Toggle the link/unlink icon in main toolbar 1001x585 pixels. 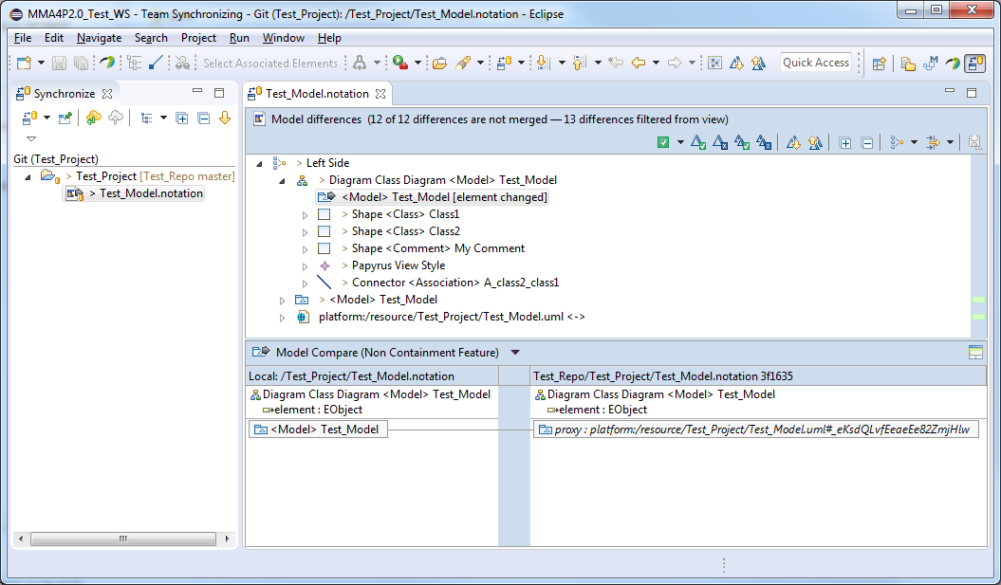(182, 63)
